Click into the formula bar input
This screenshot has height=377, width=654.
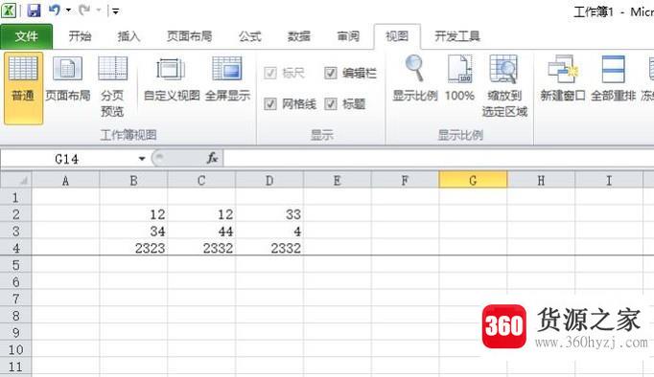pyautogui.click(x=439, y=159)
